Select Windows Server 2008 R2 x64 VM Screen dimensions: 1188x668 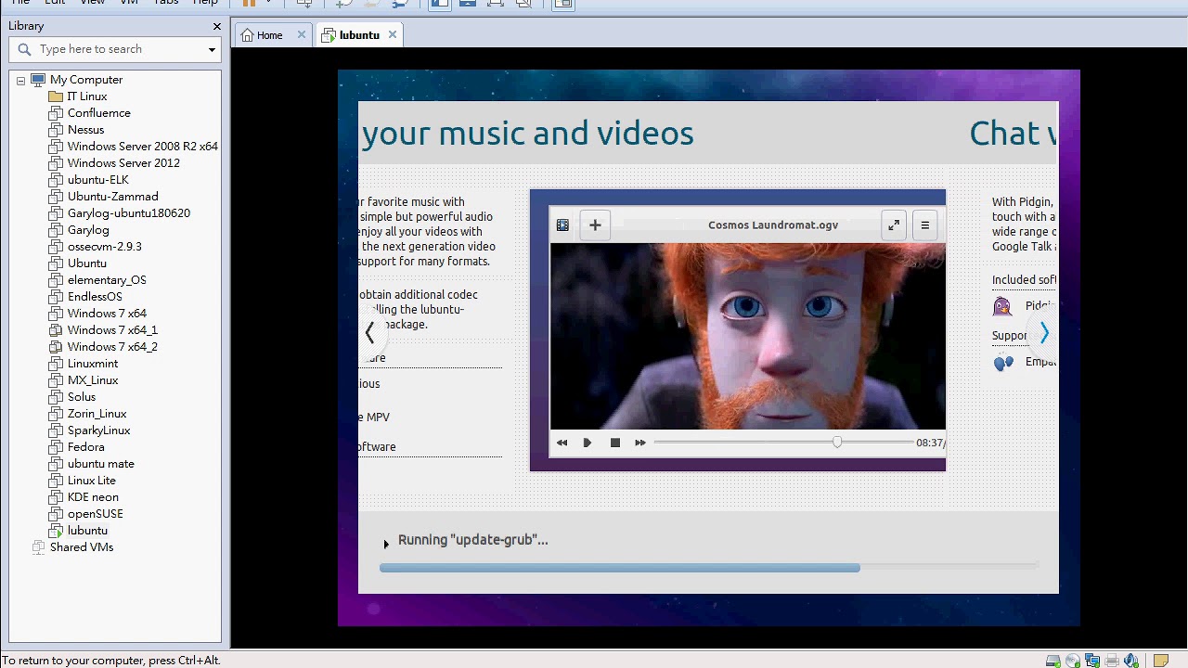tap(142, 147)
